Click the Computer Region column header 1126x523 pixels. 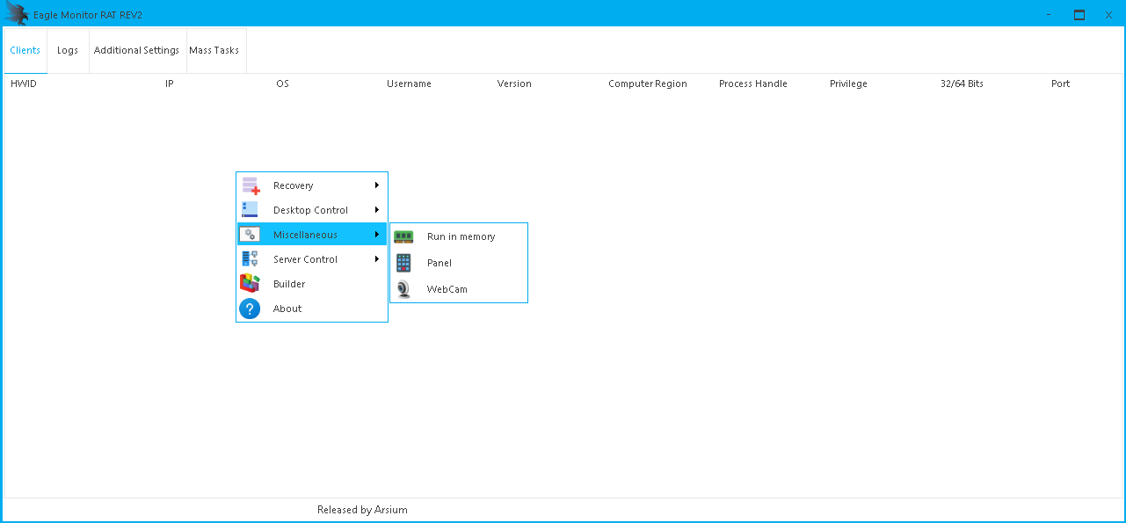tap(647, 84)
